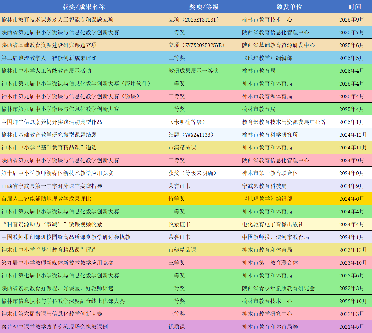Select the 微课与信息化教学创新大赛（应用软件） row name
This screenshot has height=333, width=372.
click(x=84, y=84)
